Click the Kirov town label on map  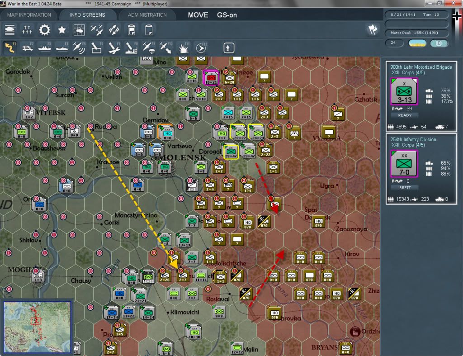click(x=352, y=254)
